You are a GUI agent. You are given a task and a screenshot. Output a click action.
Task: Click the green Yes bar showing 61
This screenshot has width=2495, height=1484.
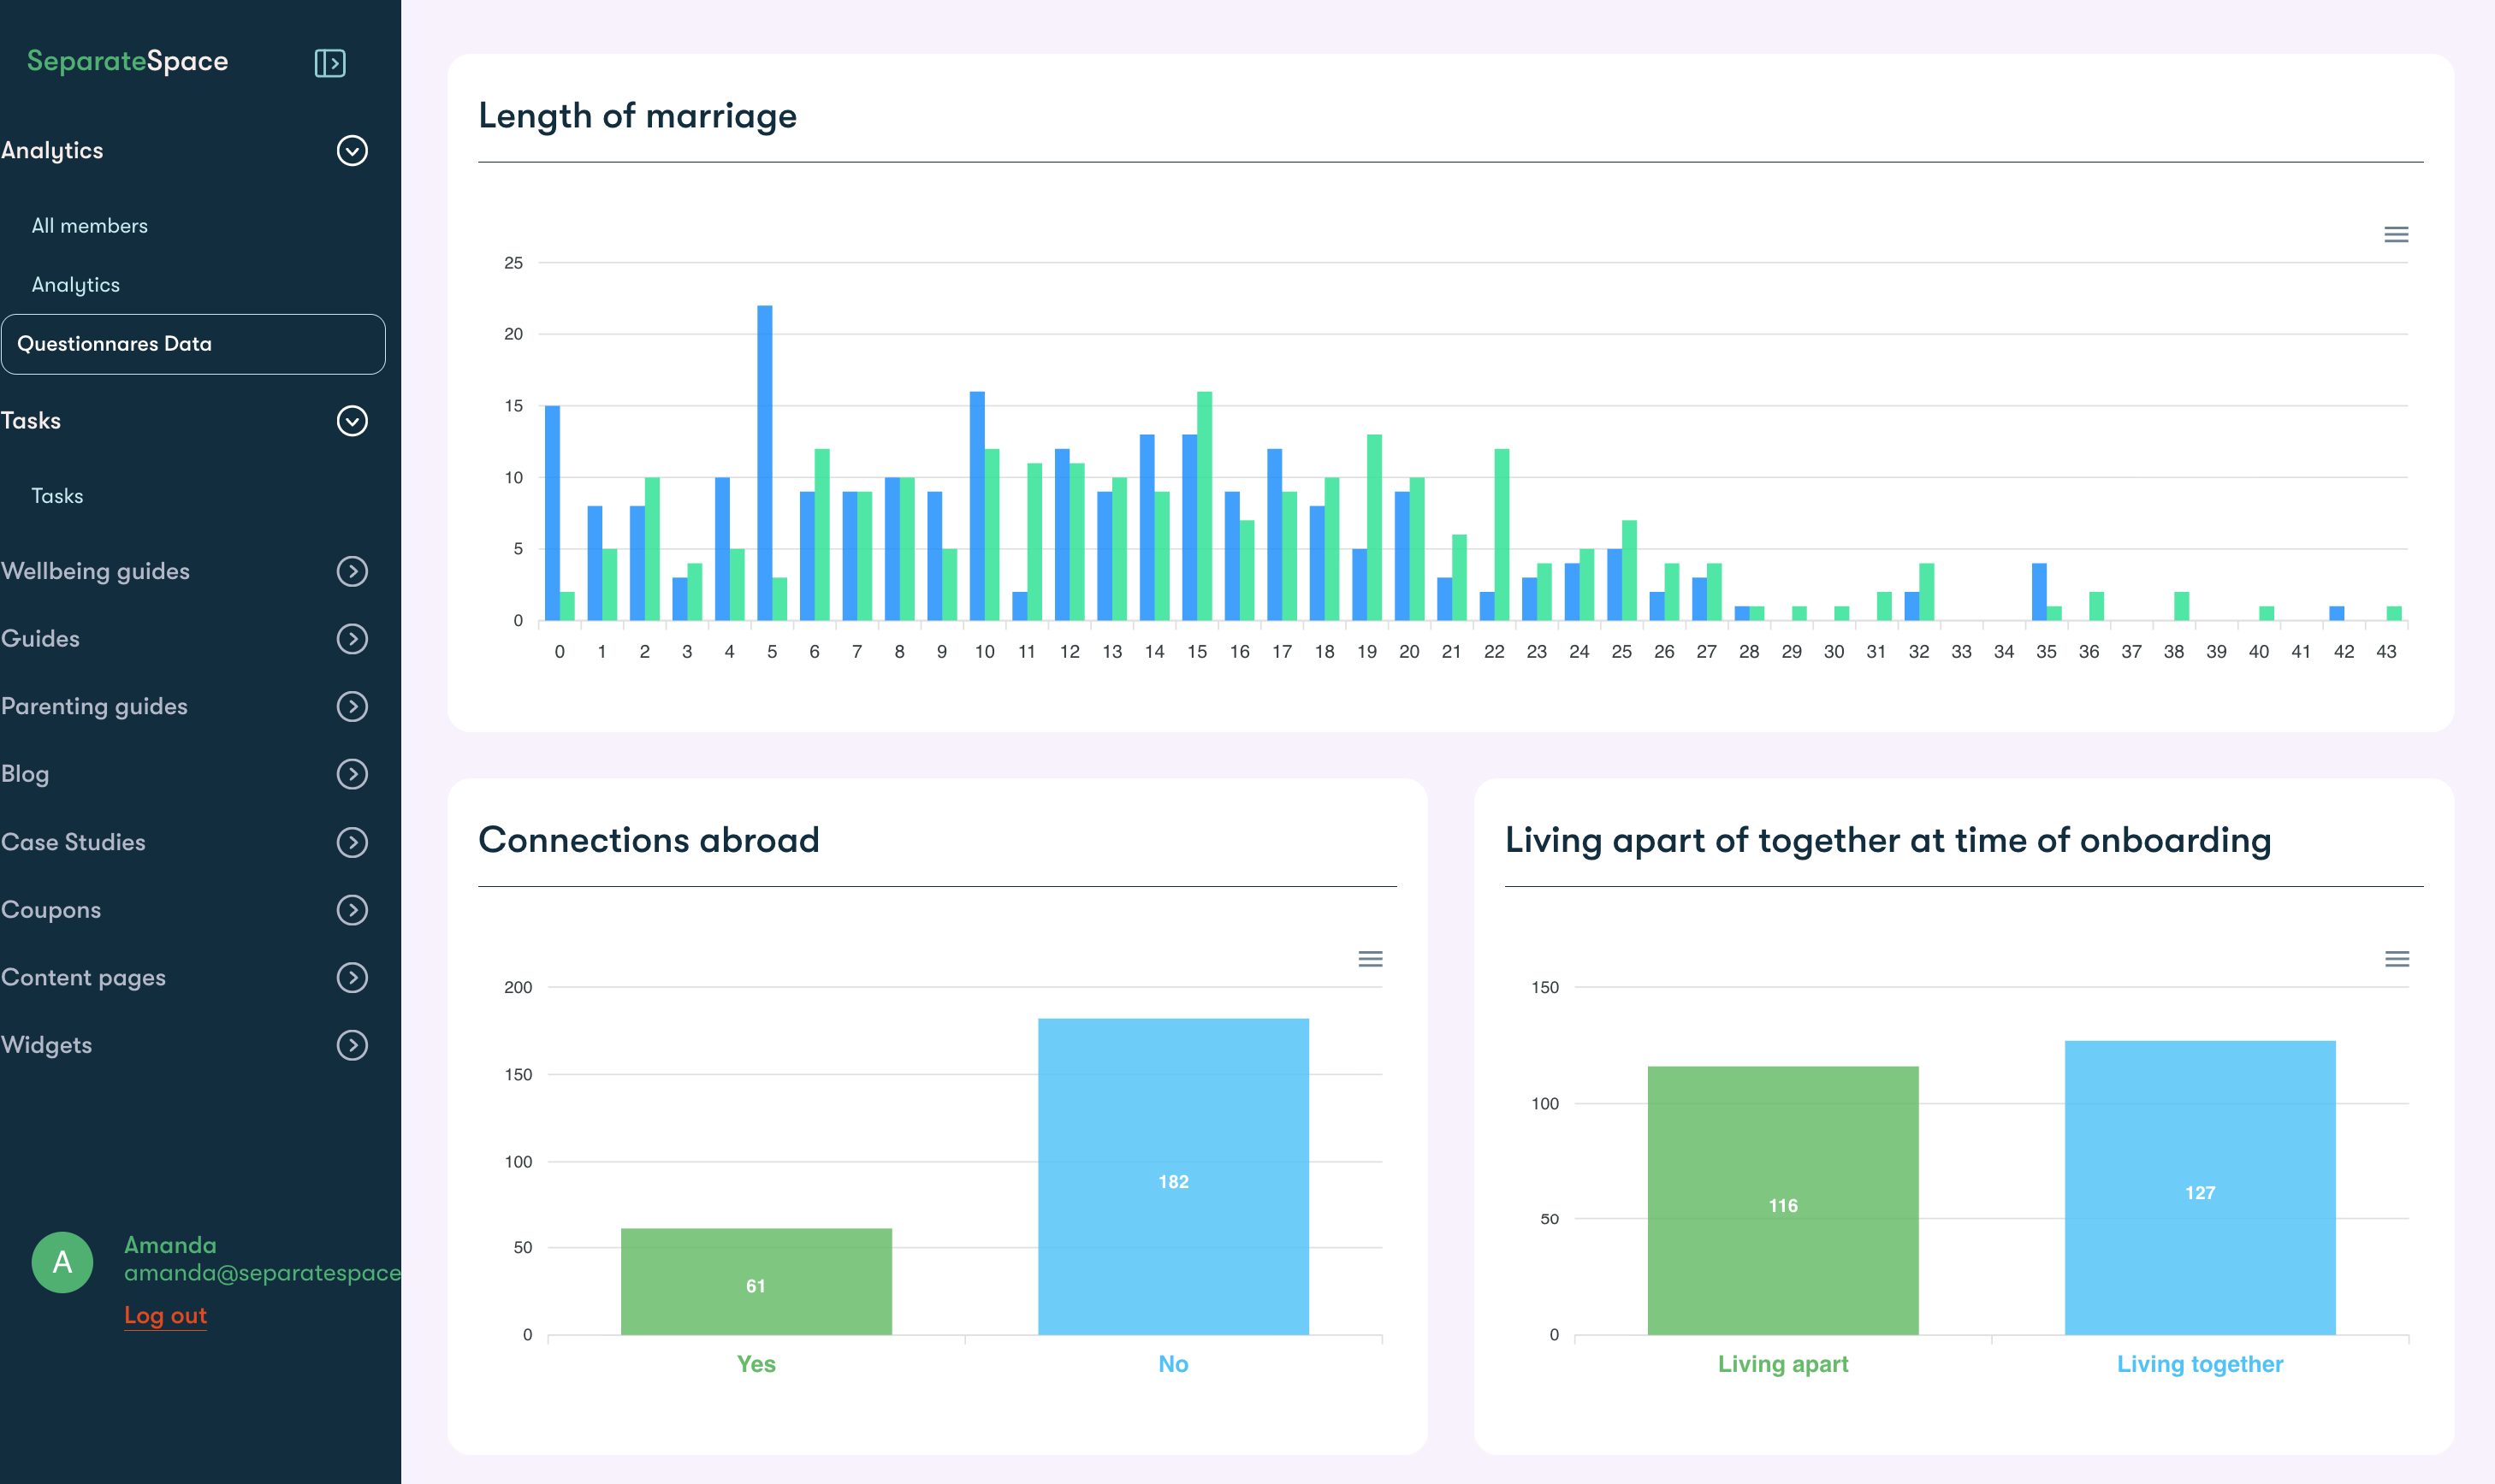pos(756,1282)
